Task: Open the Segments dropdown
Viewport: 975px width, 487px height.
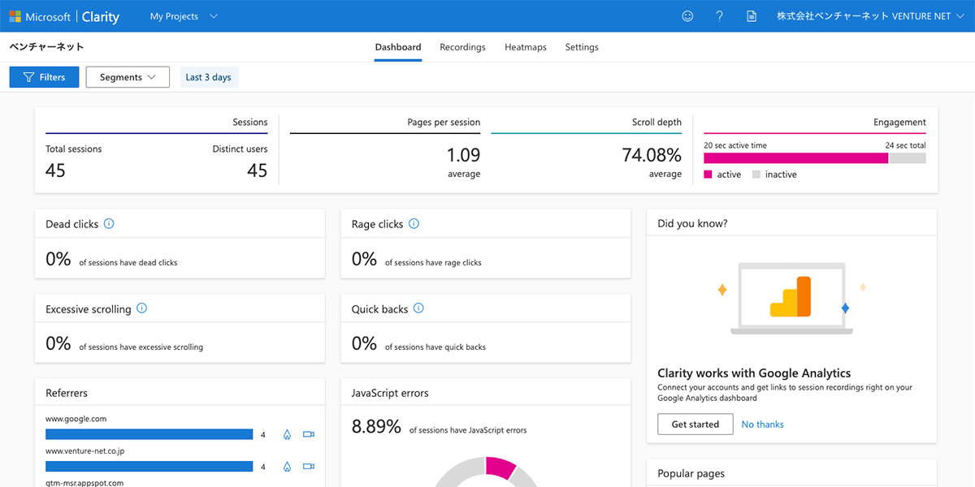Action: click(128, 77)
